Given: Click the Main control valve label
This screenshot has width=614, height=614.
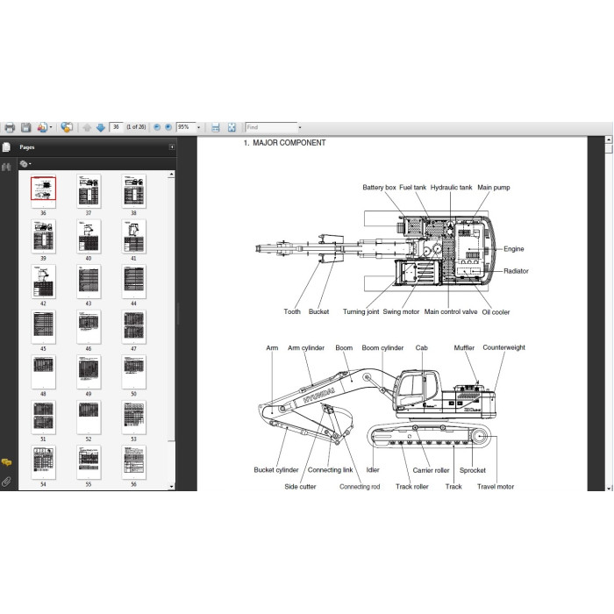Looking at the screenshot, I should pos(451,312).
